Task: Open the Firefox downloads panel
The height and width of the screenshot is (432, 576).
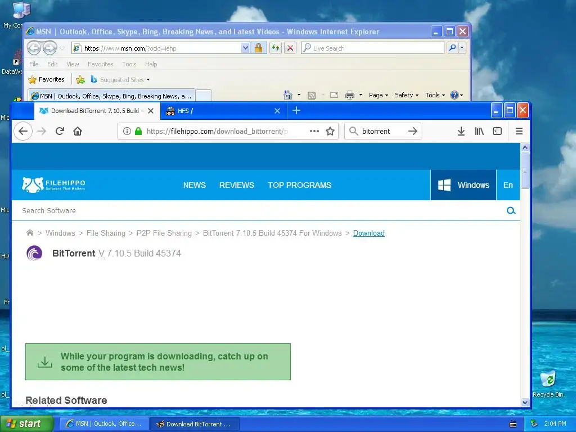Action: tap(461, 131)
